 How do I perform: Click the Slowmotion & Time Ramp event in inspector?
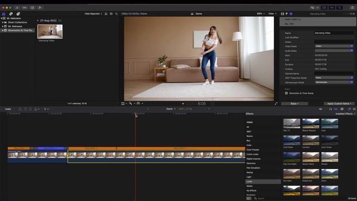[x=301, y=93]
